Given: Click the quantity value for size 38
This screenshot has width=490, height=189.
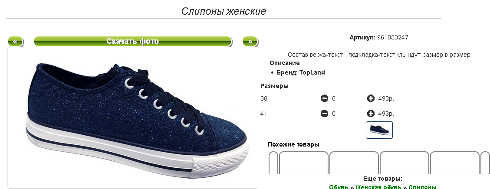Looking at the screenshot, I should (334, 98).
